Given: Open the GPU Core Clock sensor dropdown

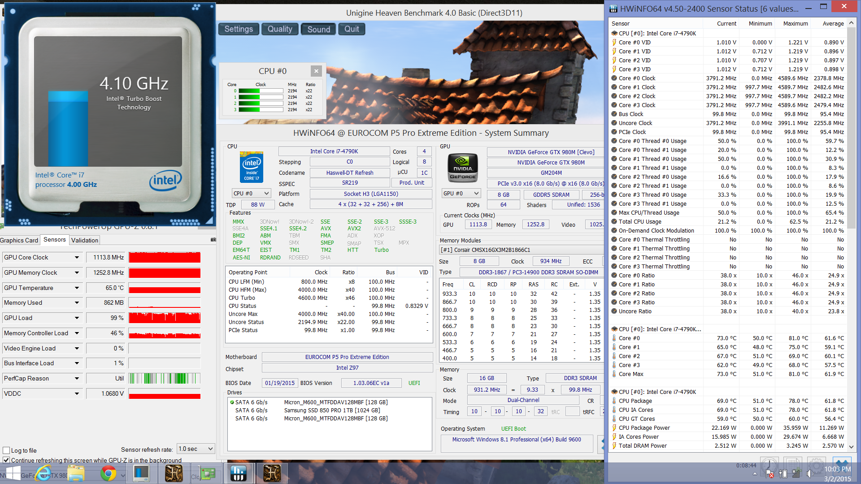Looking at the screenshot, I should pos(77,257).
